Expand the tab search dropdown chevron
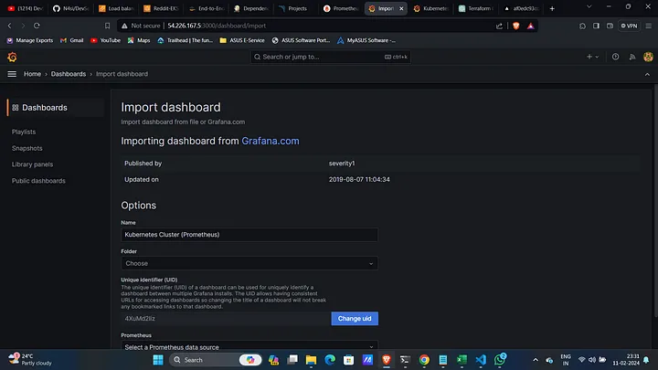 click(589, 6)
